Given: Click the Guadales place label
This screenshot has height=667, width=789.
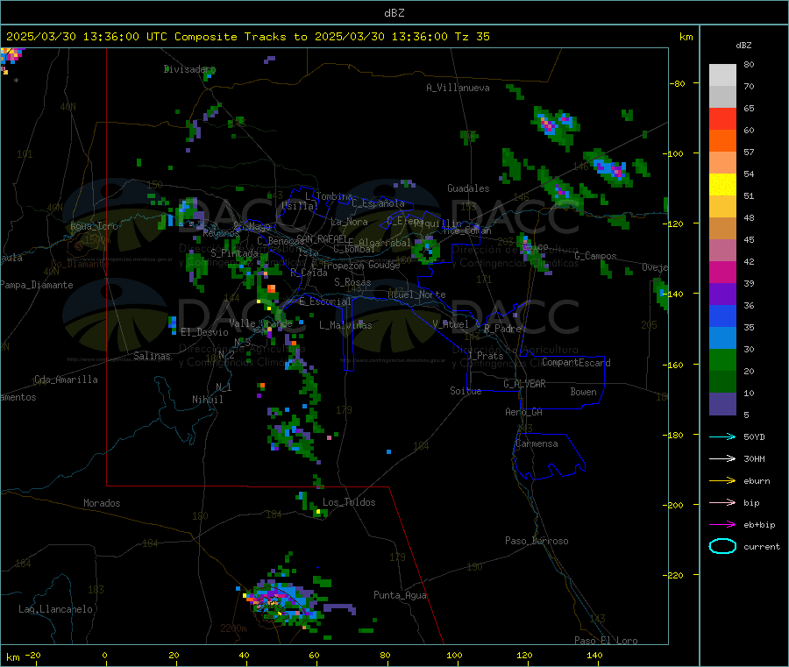Looking at the screenshot, I should [x=468, y=188].
